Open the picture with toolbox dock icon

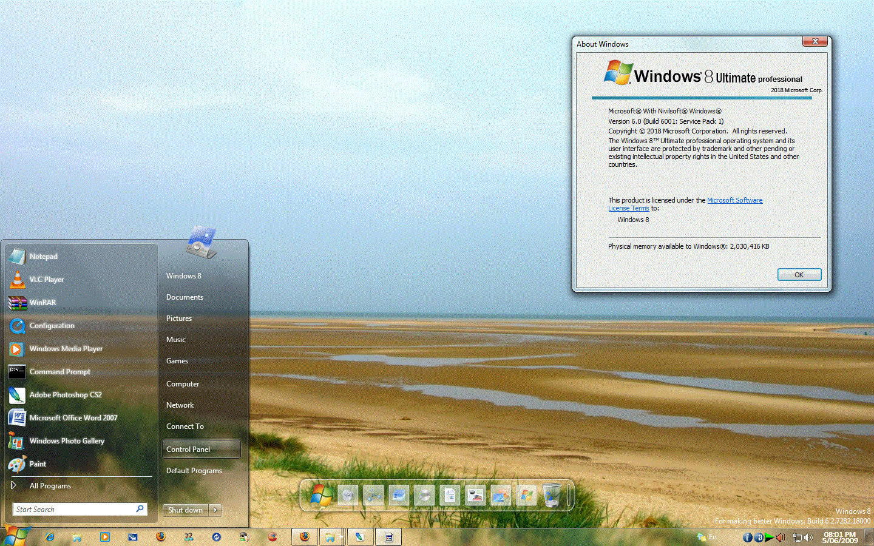pyautogui.click(x=475, y=496)
